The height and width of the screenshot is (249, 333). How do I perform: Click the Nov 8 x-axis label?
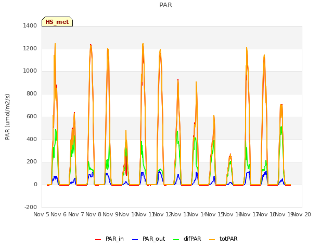[94, 214]
